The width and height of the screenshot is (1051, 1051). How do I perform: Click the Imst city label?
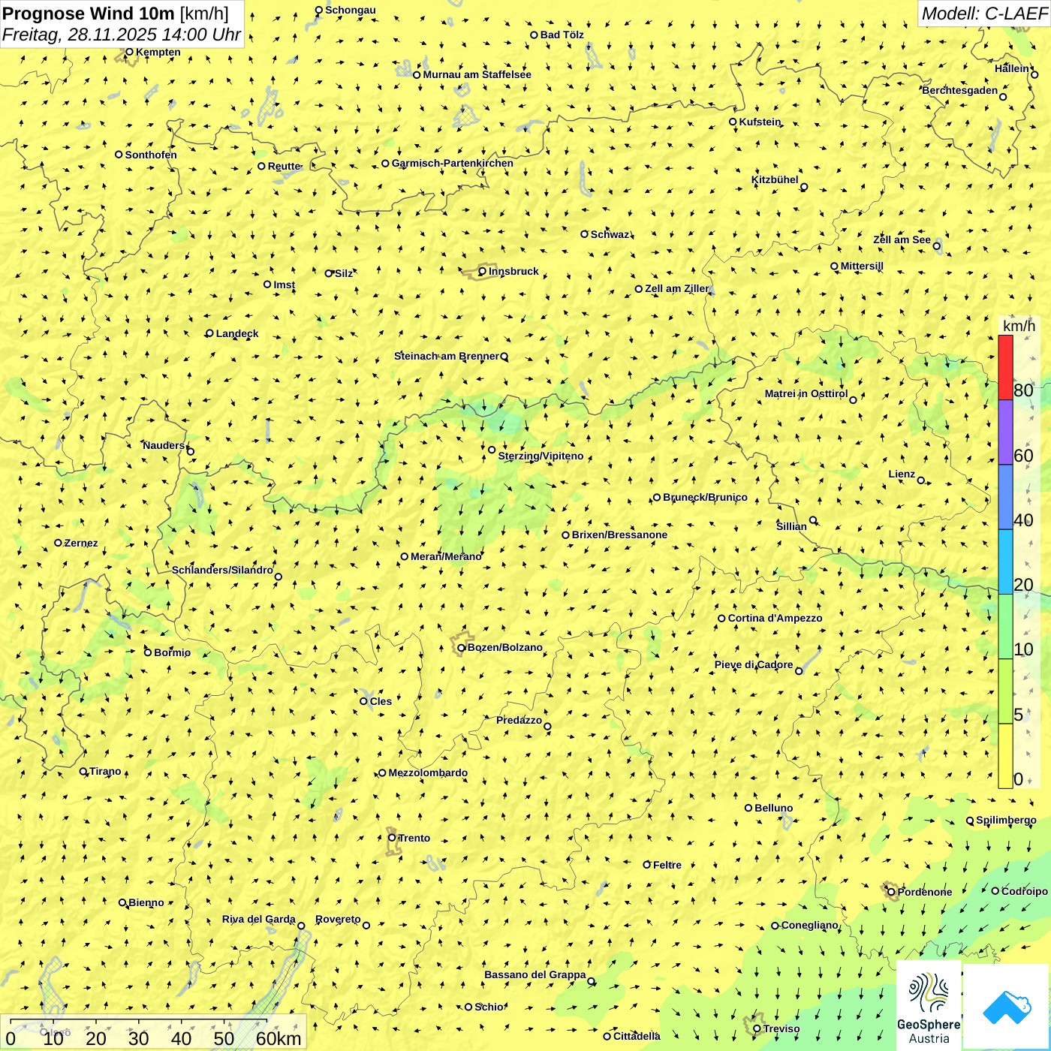click(285, 285)
